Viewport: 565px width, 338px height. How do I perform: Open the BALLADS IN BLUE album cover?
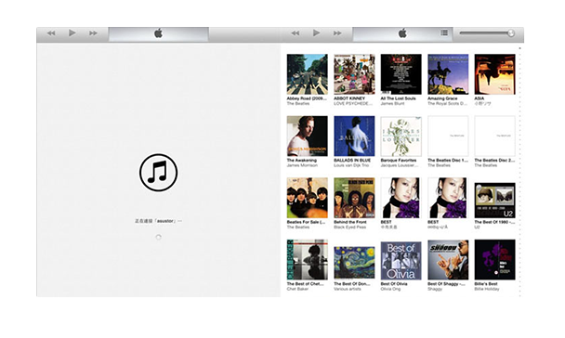coord(354,136)
